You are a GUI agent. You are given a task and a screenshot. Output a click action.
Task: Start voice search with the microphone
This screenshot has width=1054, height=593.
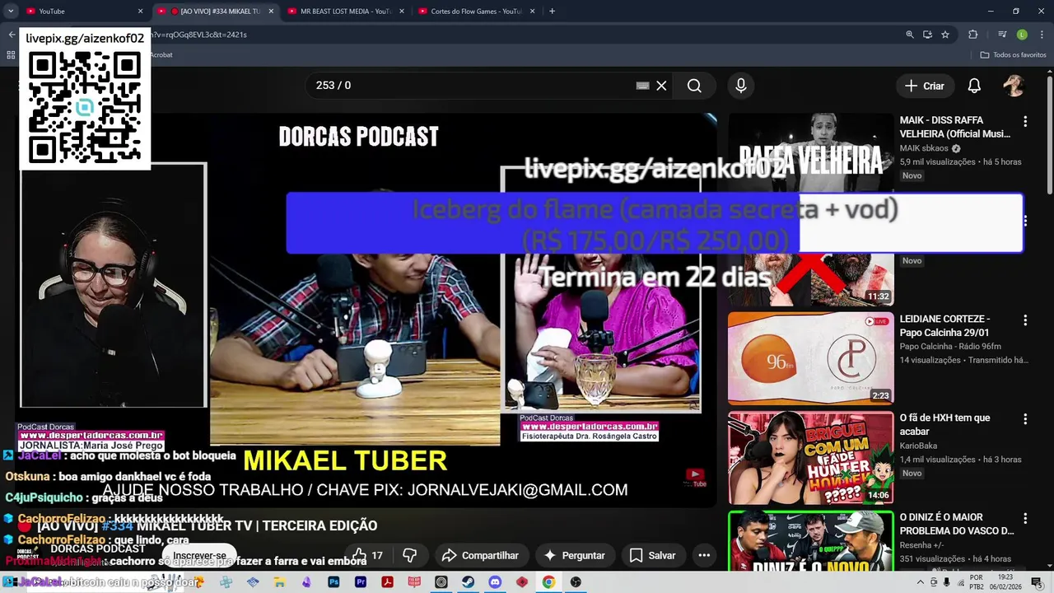click(x=741, y=86)
